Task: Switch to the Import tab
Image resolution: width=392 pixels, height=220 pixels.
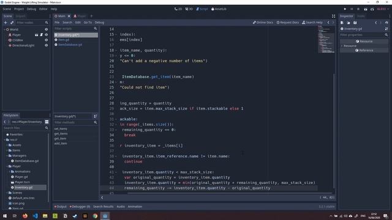Action: tap(20, 16)
